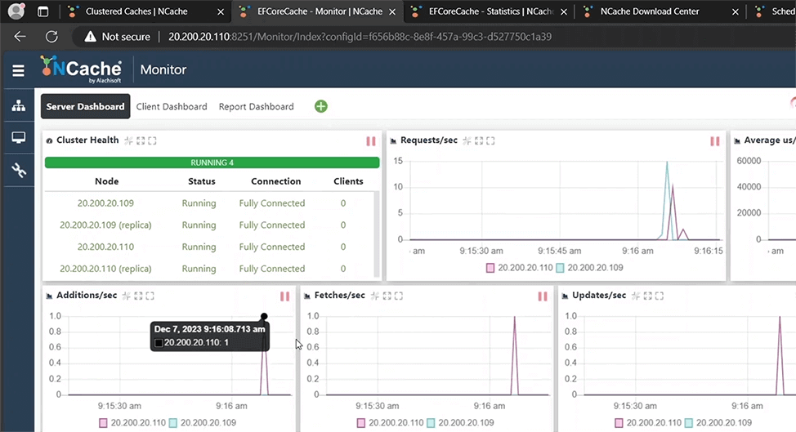Viewport: 796px width, 432px height.
Task: Click the expand-arrows icon beside Updates/sec
Action: click(647, 296)
